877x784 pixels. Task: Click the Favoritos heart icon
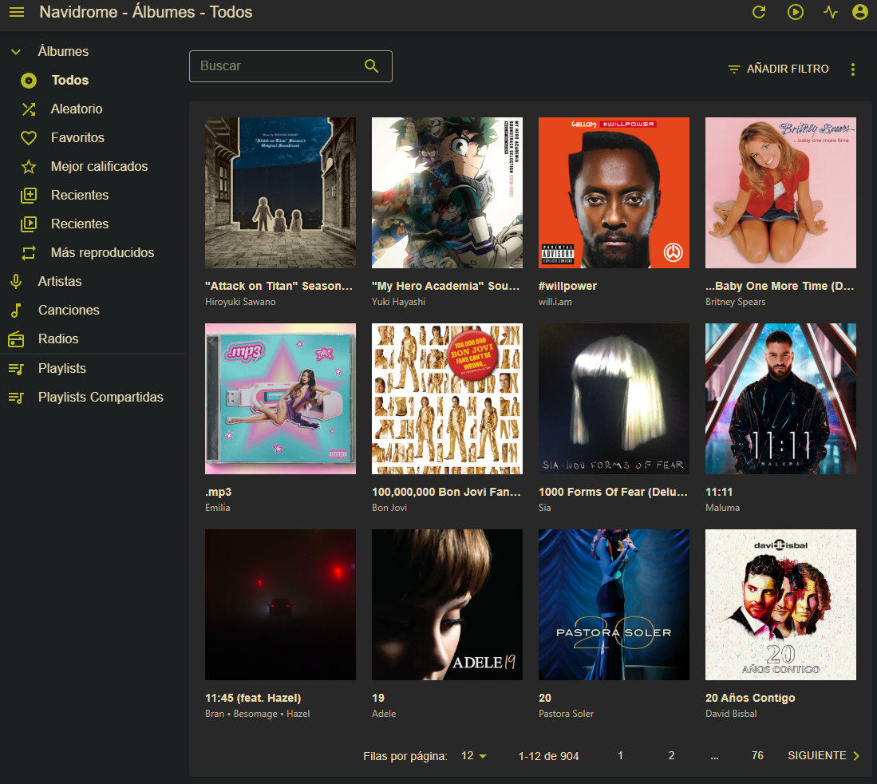(29, 138)
